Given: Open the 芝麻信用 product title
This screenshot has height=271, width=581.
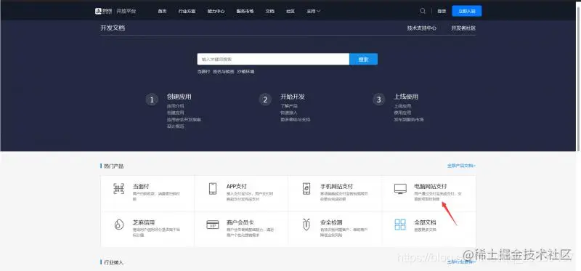Looking at the screenshot, I should pos(144,222).
